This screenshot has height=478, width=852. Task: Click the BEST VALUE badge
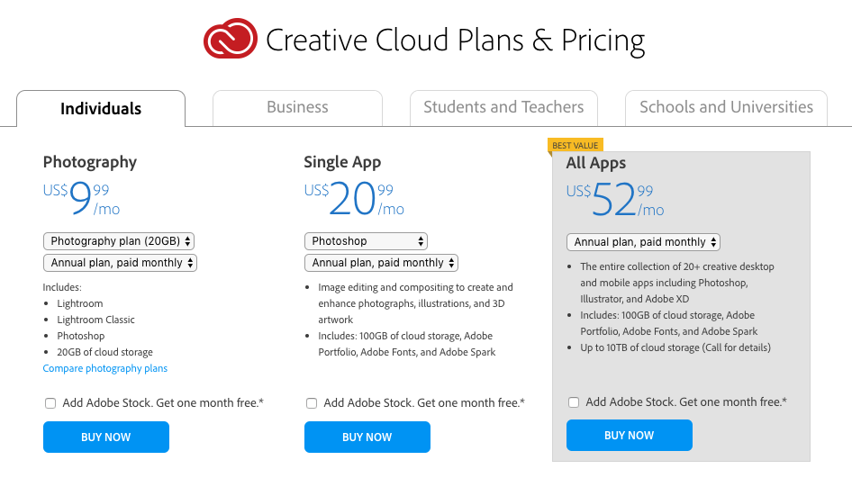(x=575, y=146)
